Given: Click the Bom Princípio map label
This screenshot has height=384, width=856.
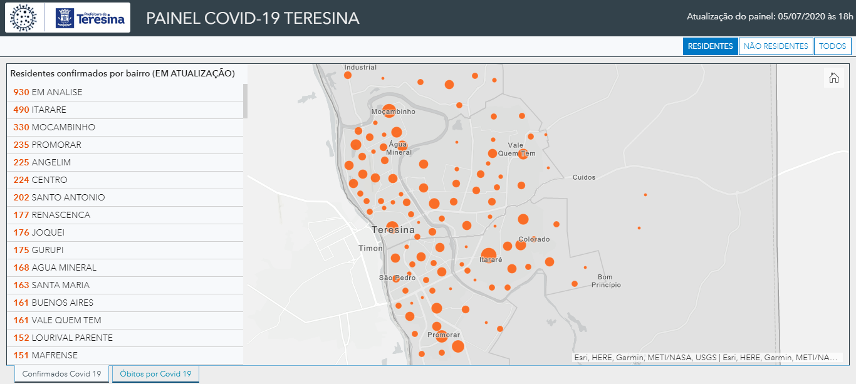Looking at the screenshot, I should 605,281.
